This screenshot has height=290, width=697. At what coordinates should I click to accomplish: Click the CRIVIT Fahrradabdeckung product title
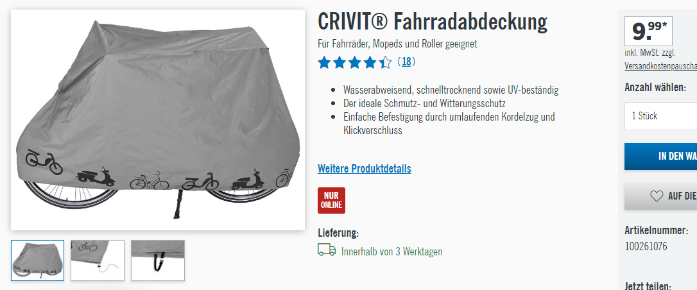[x=433, y=21]
